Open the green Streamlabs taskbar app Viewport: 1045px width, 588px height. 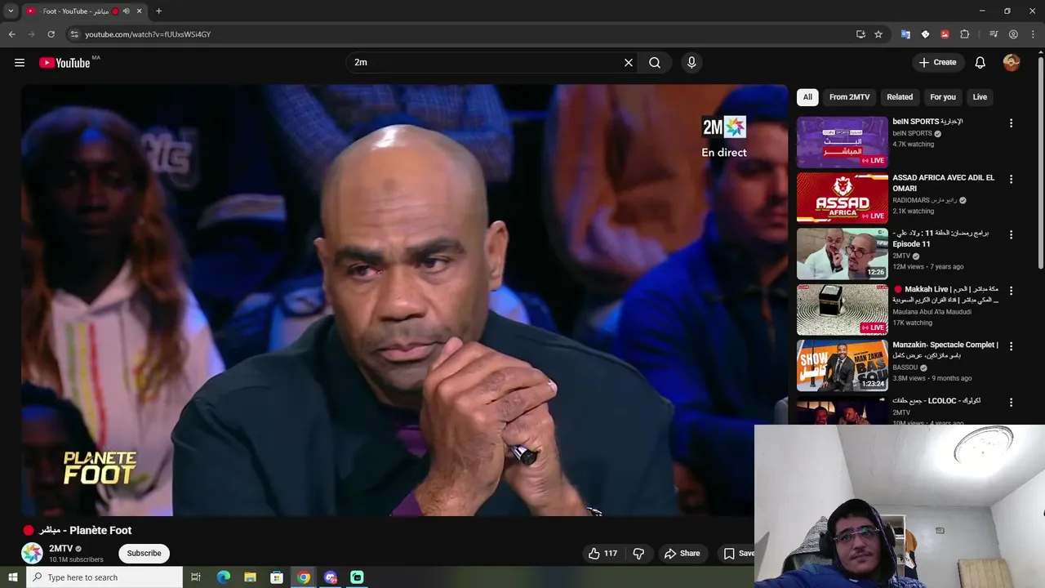(357, 577)
